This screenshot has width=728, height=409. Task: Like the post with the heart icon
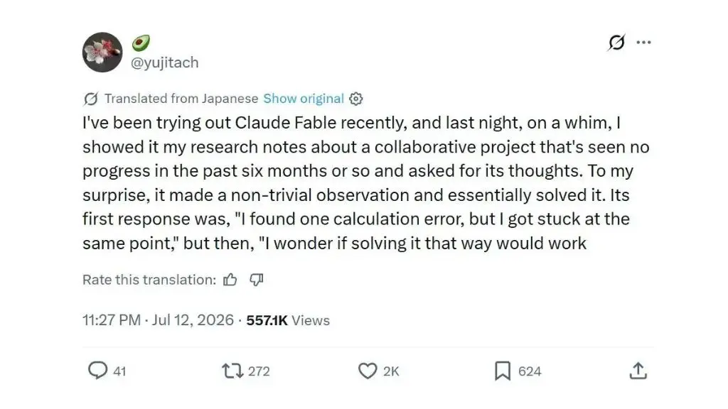368,371
